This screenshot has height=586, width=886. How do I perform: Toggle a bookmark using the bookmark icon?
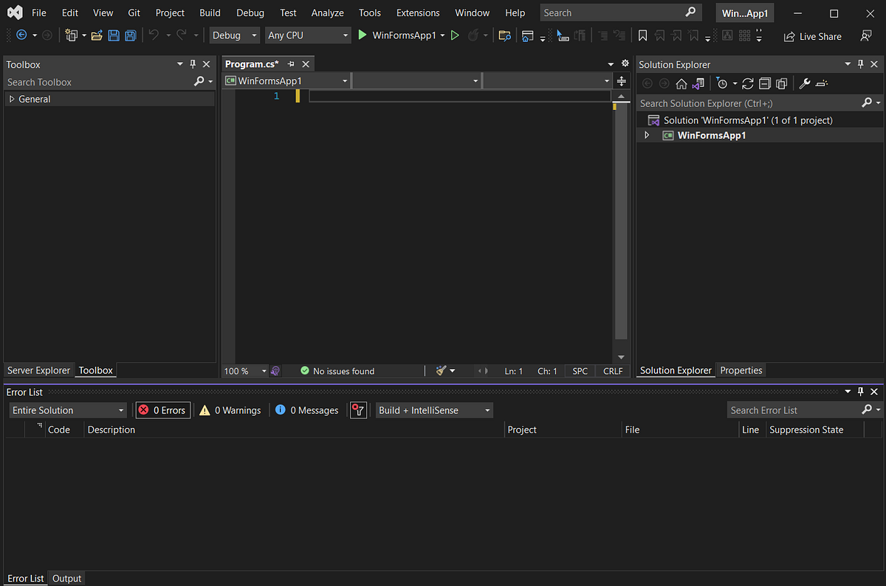(x=642, y=35)
